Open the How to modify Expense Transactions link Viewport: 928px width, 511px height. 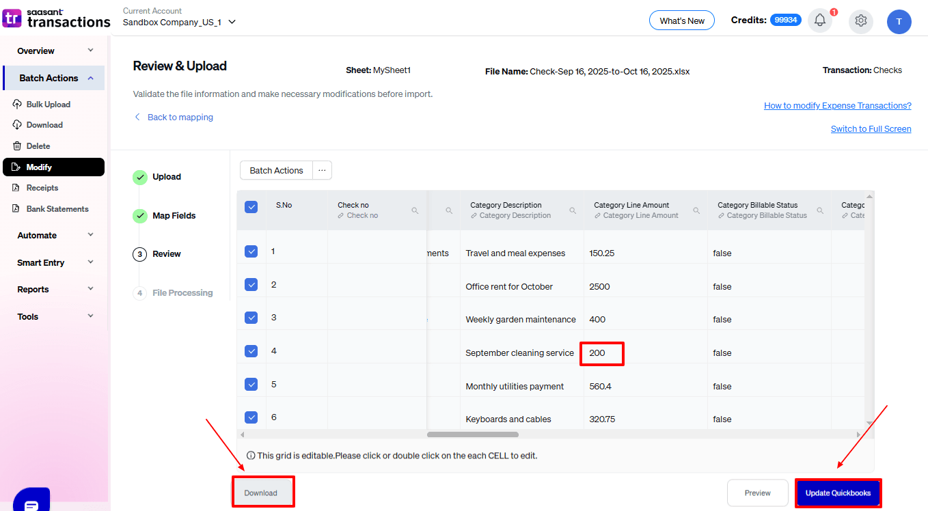(x=837, y=105)
